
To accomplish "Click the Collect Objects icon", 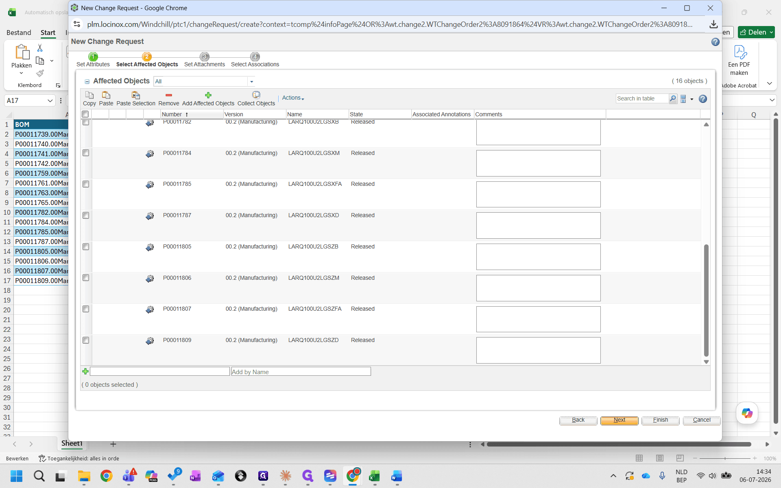I will pyautogui.click(x=256, y=95).
